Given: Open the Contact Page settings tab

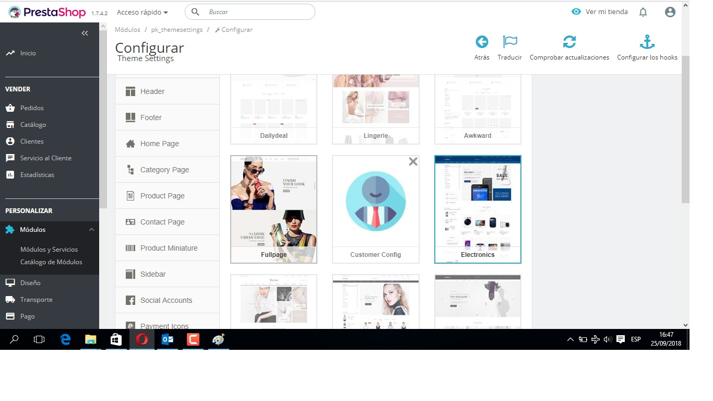Looking at the screenshot, I should [x=167, y=222].
